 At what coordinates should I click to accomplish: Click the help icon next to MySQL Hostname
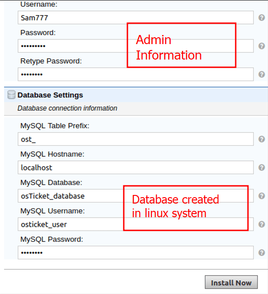pos(262,167)
